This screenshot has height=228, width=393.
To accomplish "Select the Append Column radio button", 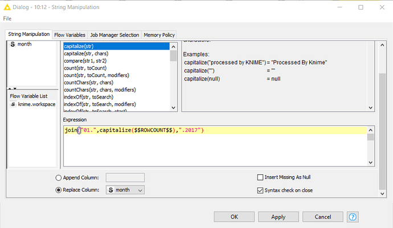I will click(59, 178).
